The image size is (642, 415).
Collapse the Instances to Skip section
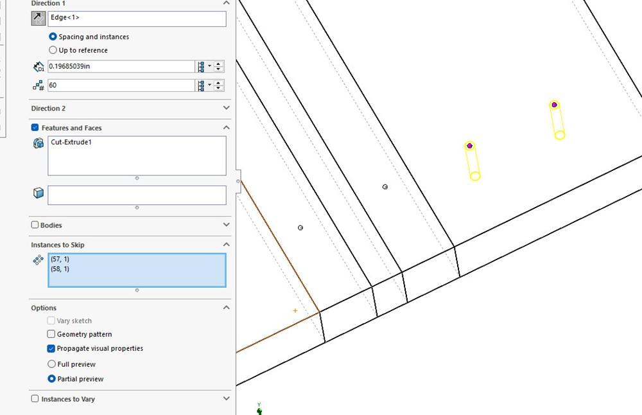coord(226,245)
